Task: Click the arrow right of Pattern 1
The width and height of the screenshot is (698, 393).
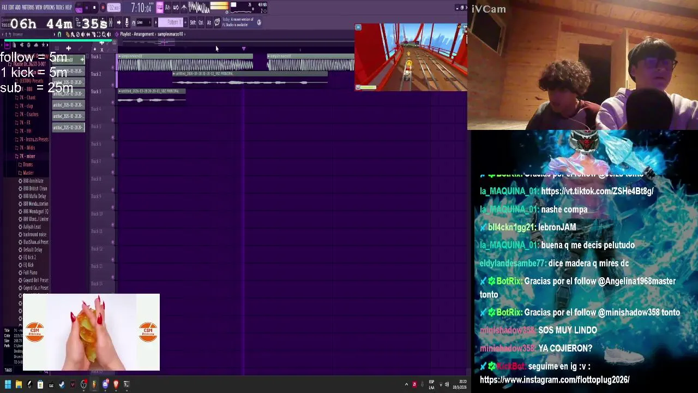Action: coord(185,22)
